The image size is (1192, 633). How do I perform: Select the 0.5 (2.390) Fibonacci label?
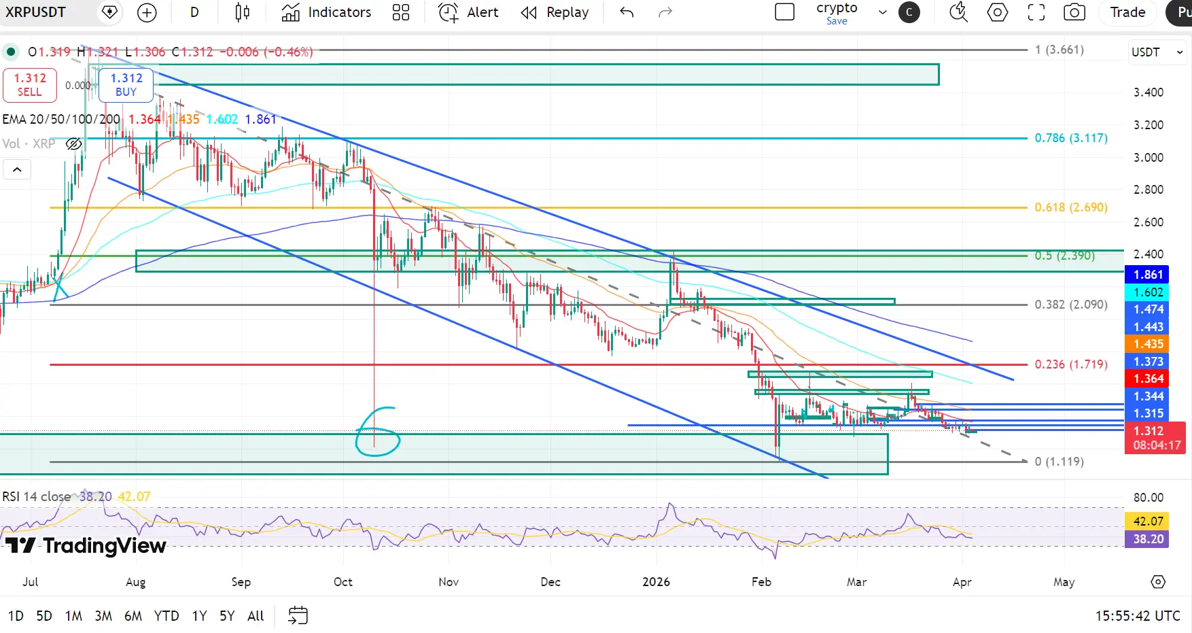click(x=1065, y=256)
